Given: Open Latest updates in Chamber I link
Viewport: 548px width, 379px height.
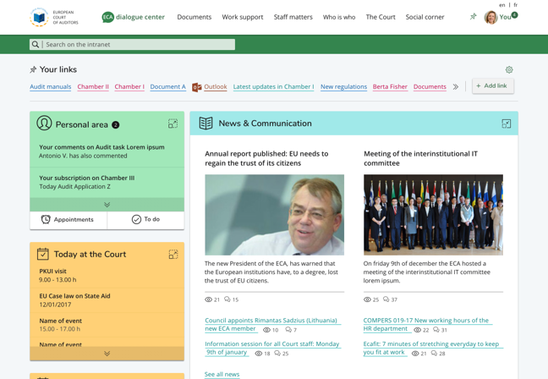Looking at the screenshot, I should [x=274, y=86].
